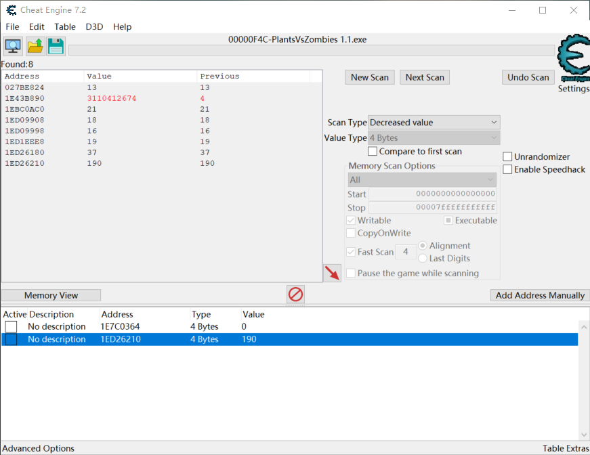Click the Next Scan button
Viewport: 590px width, 455px height.
(425, 77)
